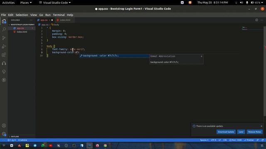Open the blue bird icon in the dock
The height and width of the screenshot is (149, 266).
(x=35, y=145)
